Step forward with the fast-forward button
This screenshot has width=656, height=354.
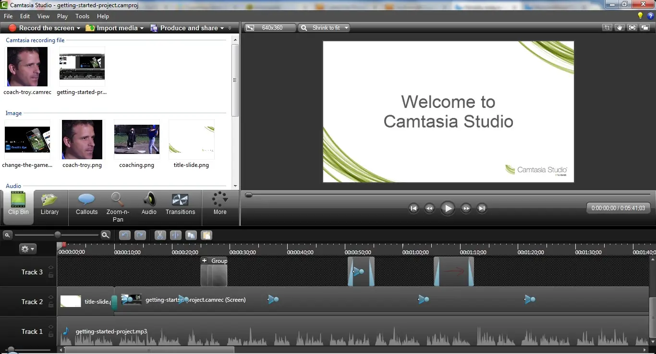(466, 208)
